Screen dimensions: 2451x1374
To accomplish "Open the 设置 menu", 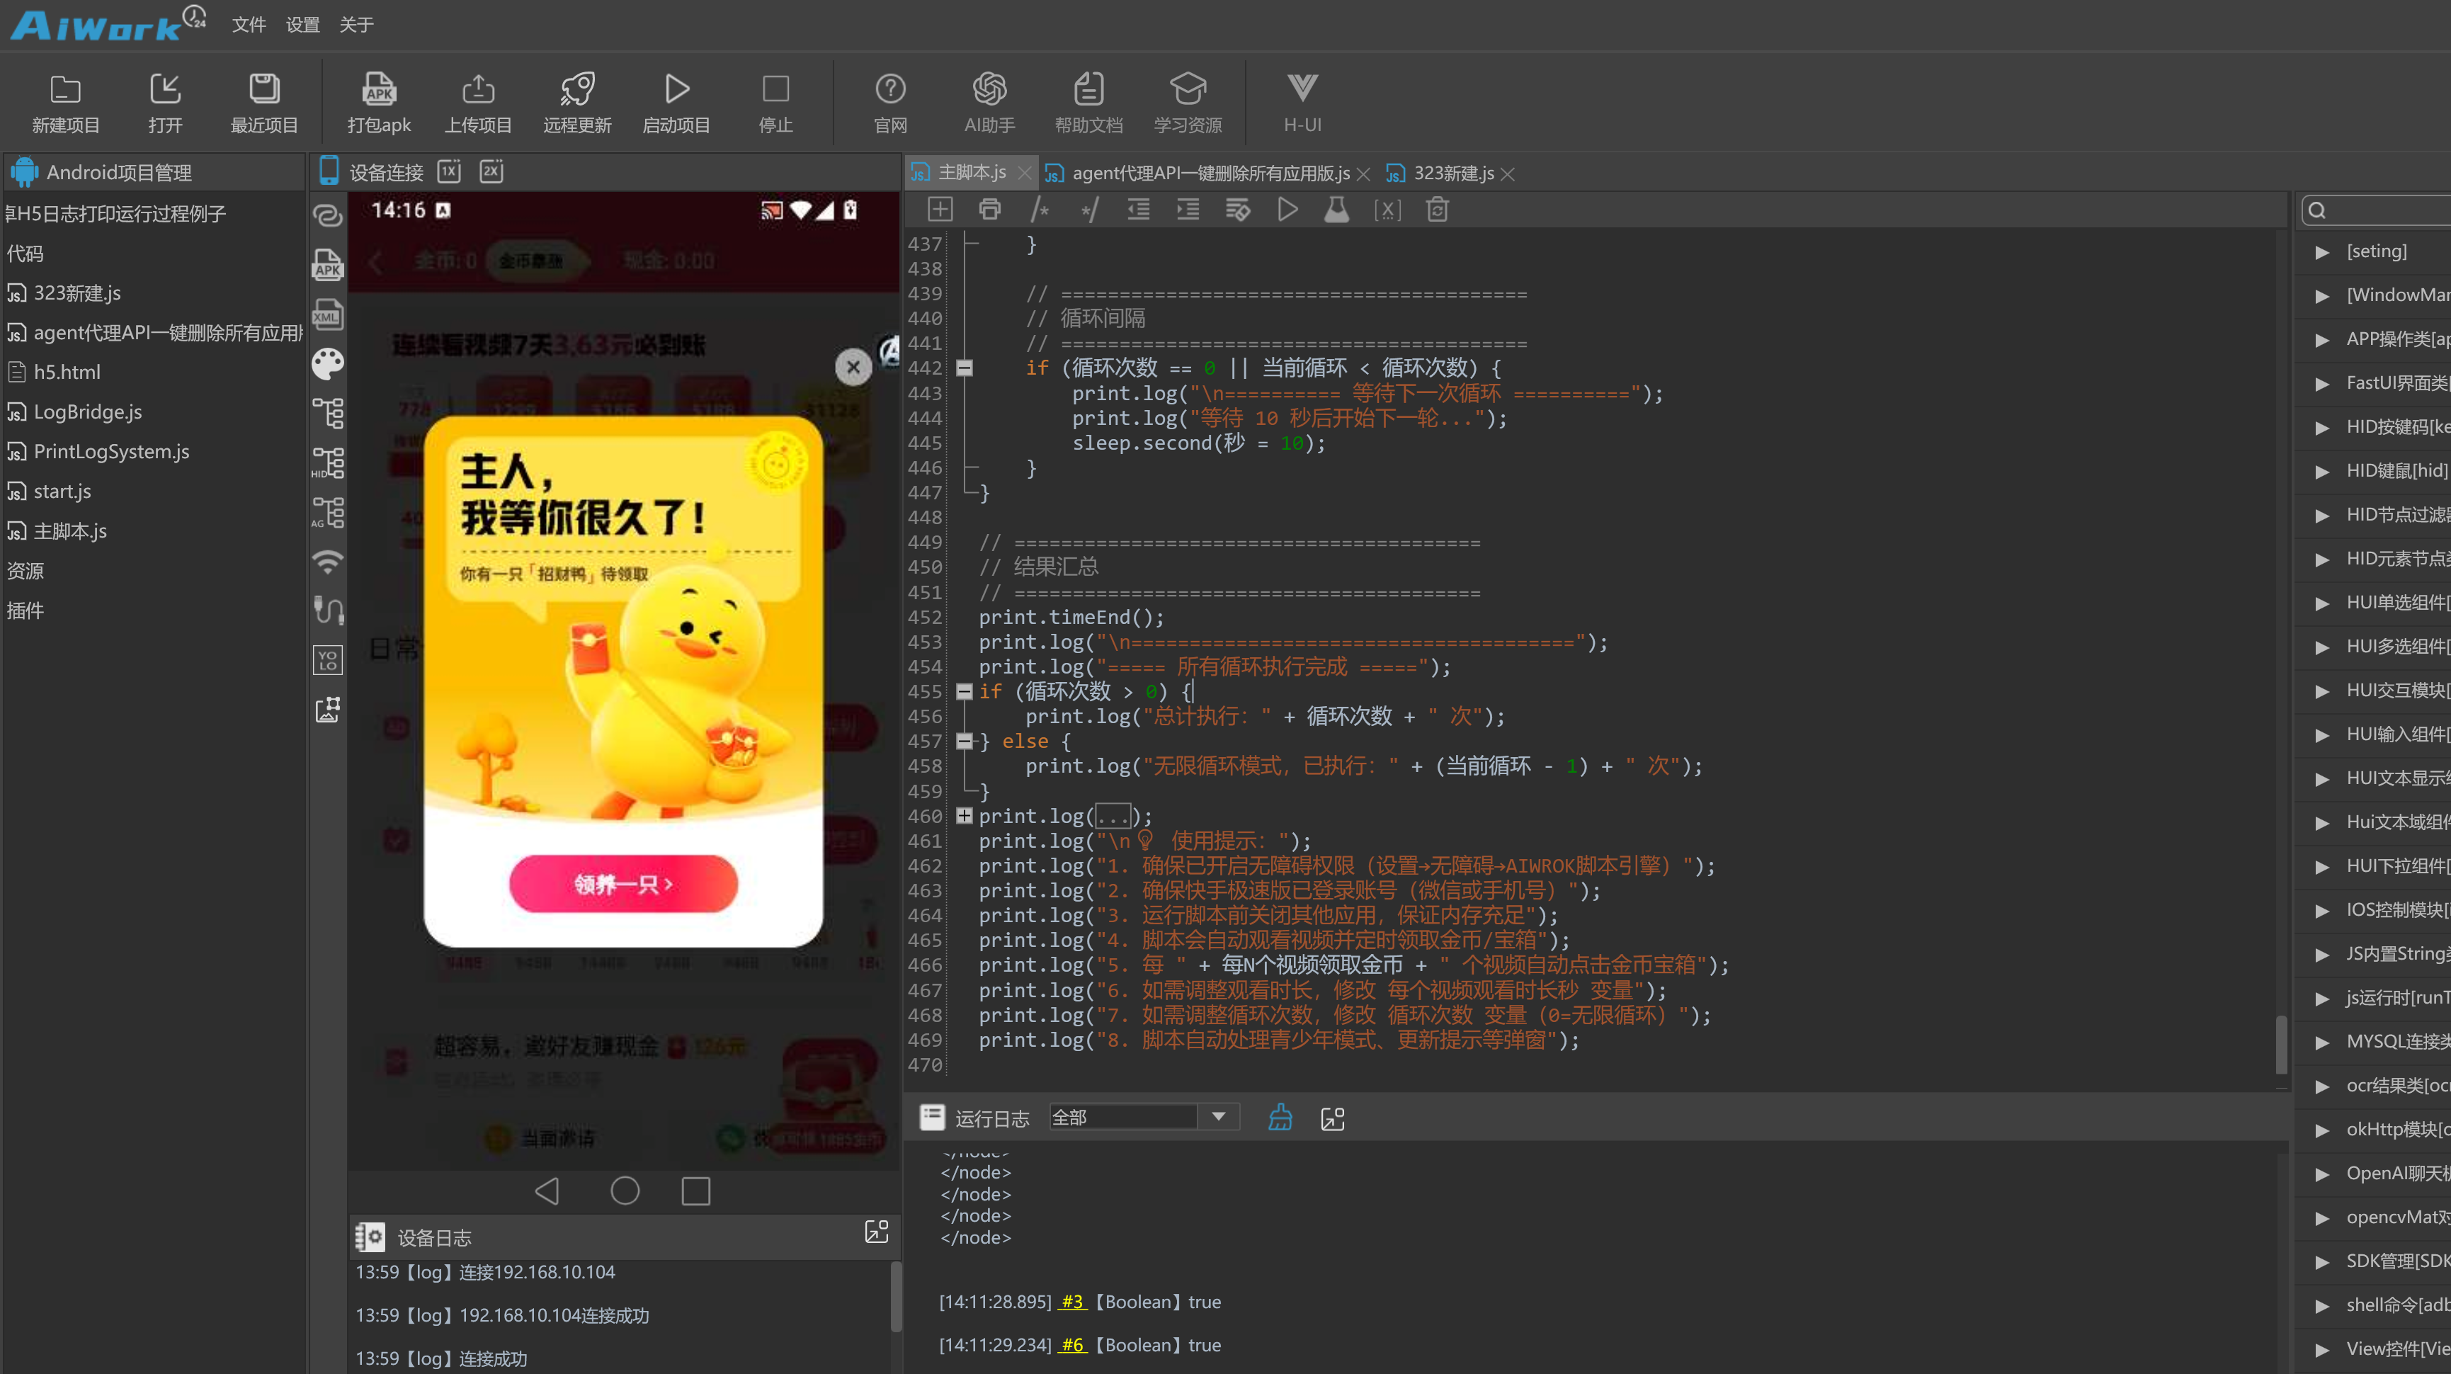I will tap(302, 25).
